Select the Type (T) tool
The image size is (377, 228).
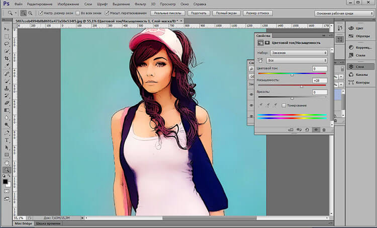click(x=7, y=140)
